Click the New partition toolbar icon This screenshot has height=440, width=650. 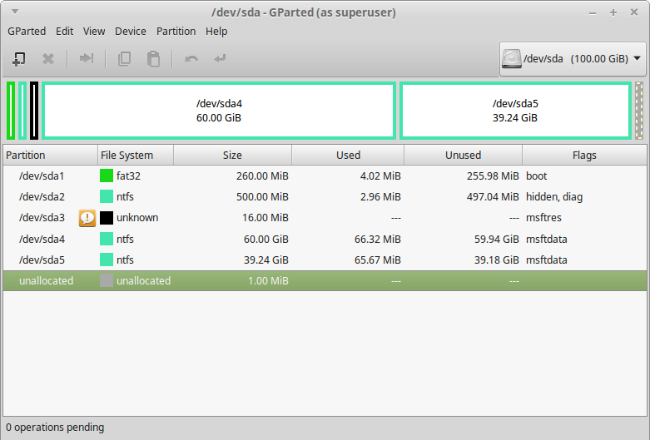pyautogui.click(x=18, y=59)
